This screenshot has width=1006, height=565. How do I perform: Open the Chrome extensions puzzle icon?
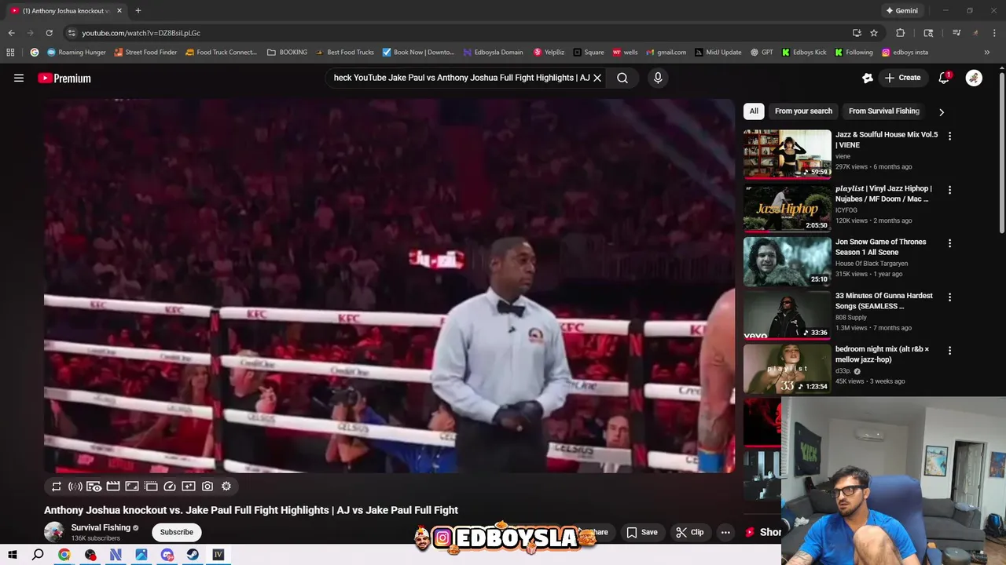(901, 33)
